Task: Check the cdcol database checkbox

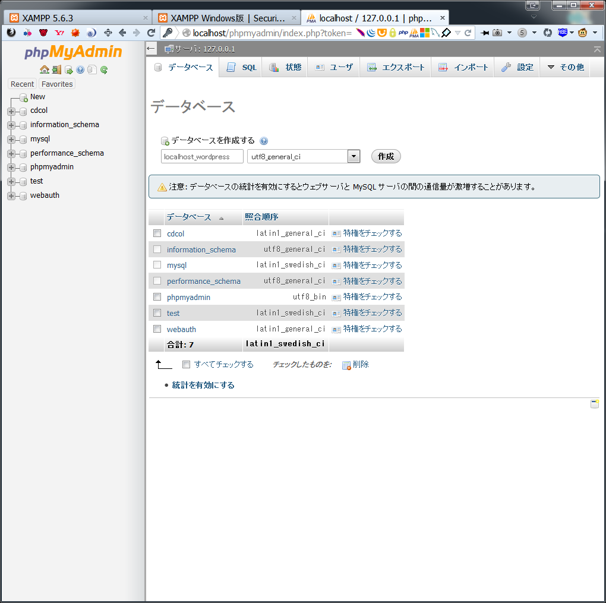Action: (x=157, y=233)
